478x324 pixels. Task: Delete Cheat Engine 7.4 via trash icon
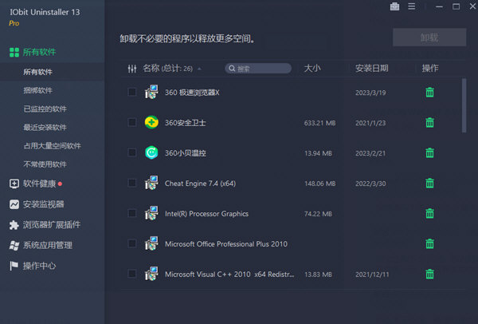429,183
